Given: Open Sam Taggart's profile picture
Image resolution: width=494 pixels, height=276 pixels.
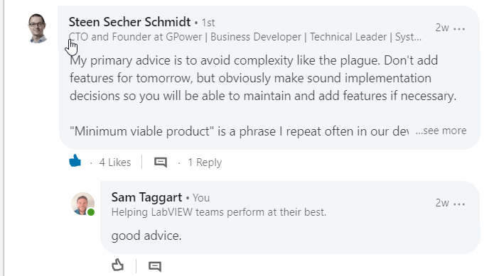Looking at the screenshot, I should [x=83, y=204].
